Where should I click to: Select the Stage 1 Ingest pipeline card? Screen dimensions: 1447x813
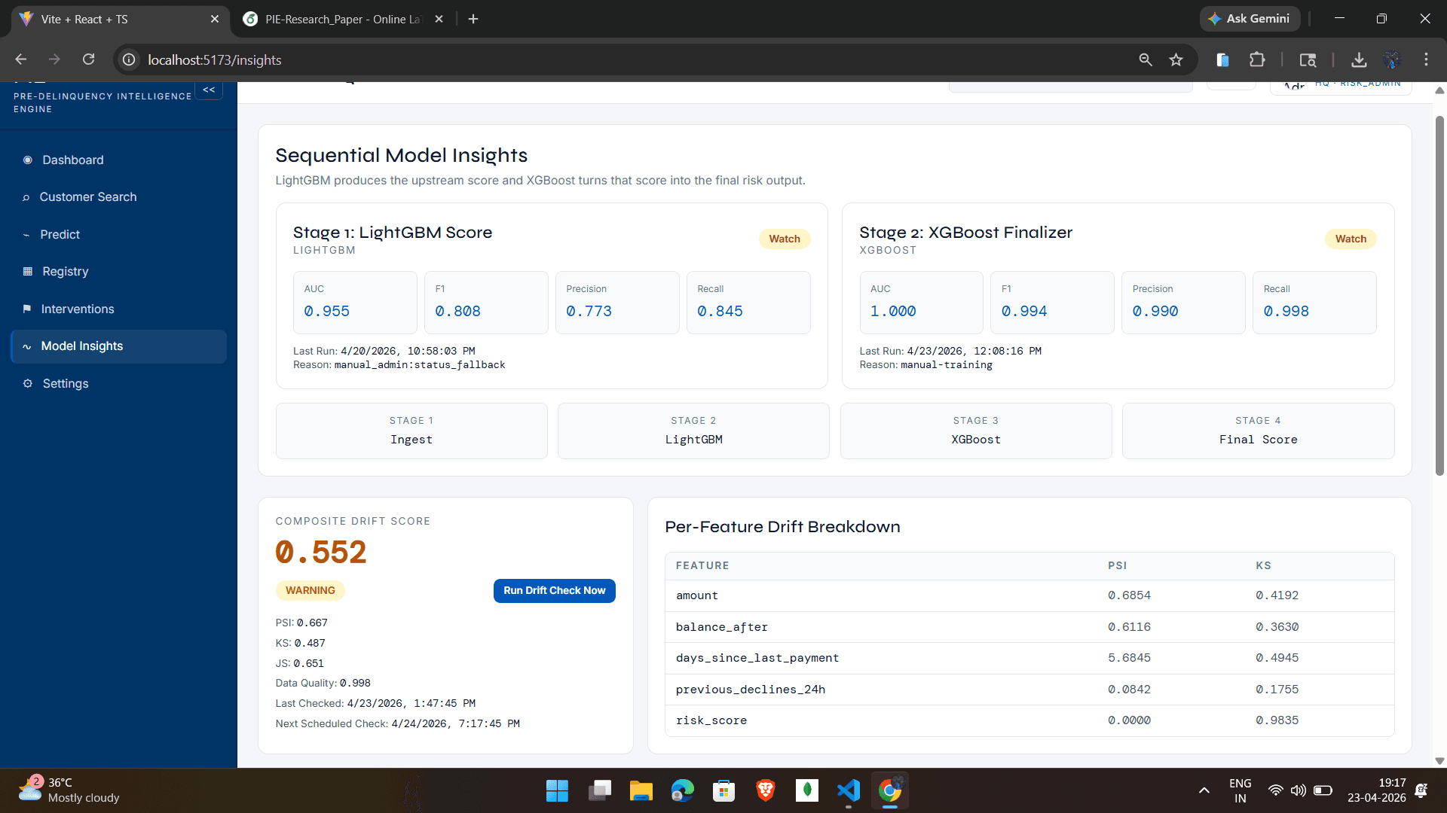click(411, 431)
